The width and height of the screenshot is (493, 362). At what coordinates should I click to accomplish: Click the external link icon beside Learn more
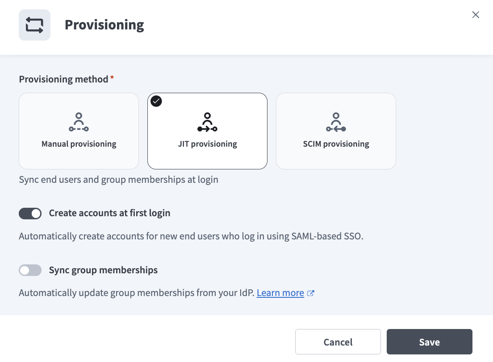[x=311, y=293]
